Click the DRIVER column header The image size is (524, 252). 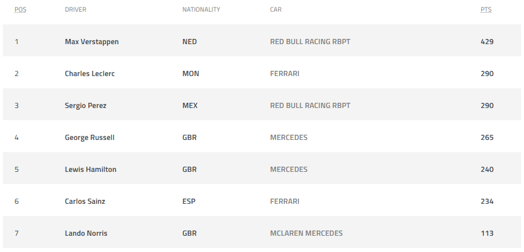(75, 10)
